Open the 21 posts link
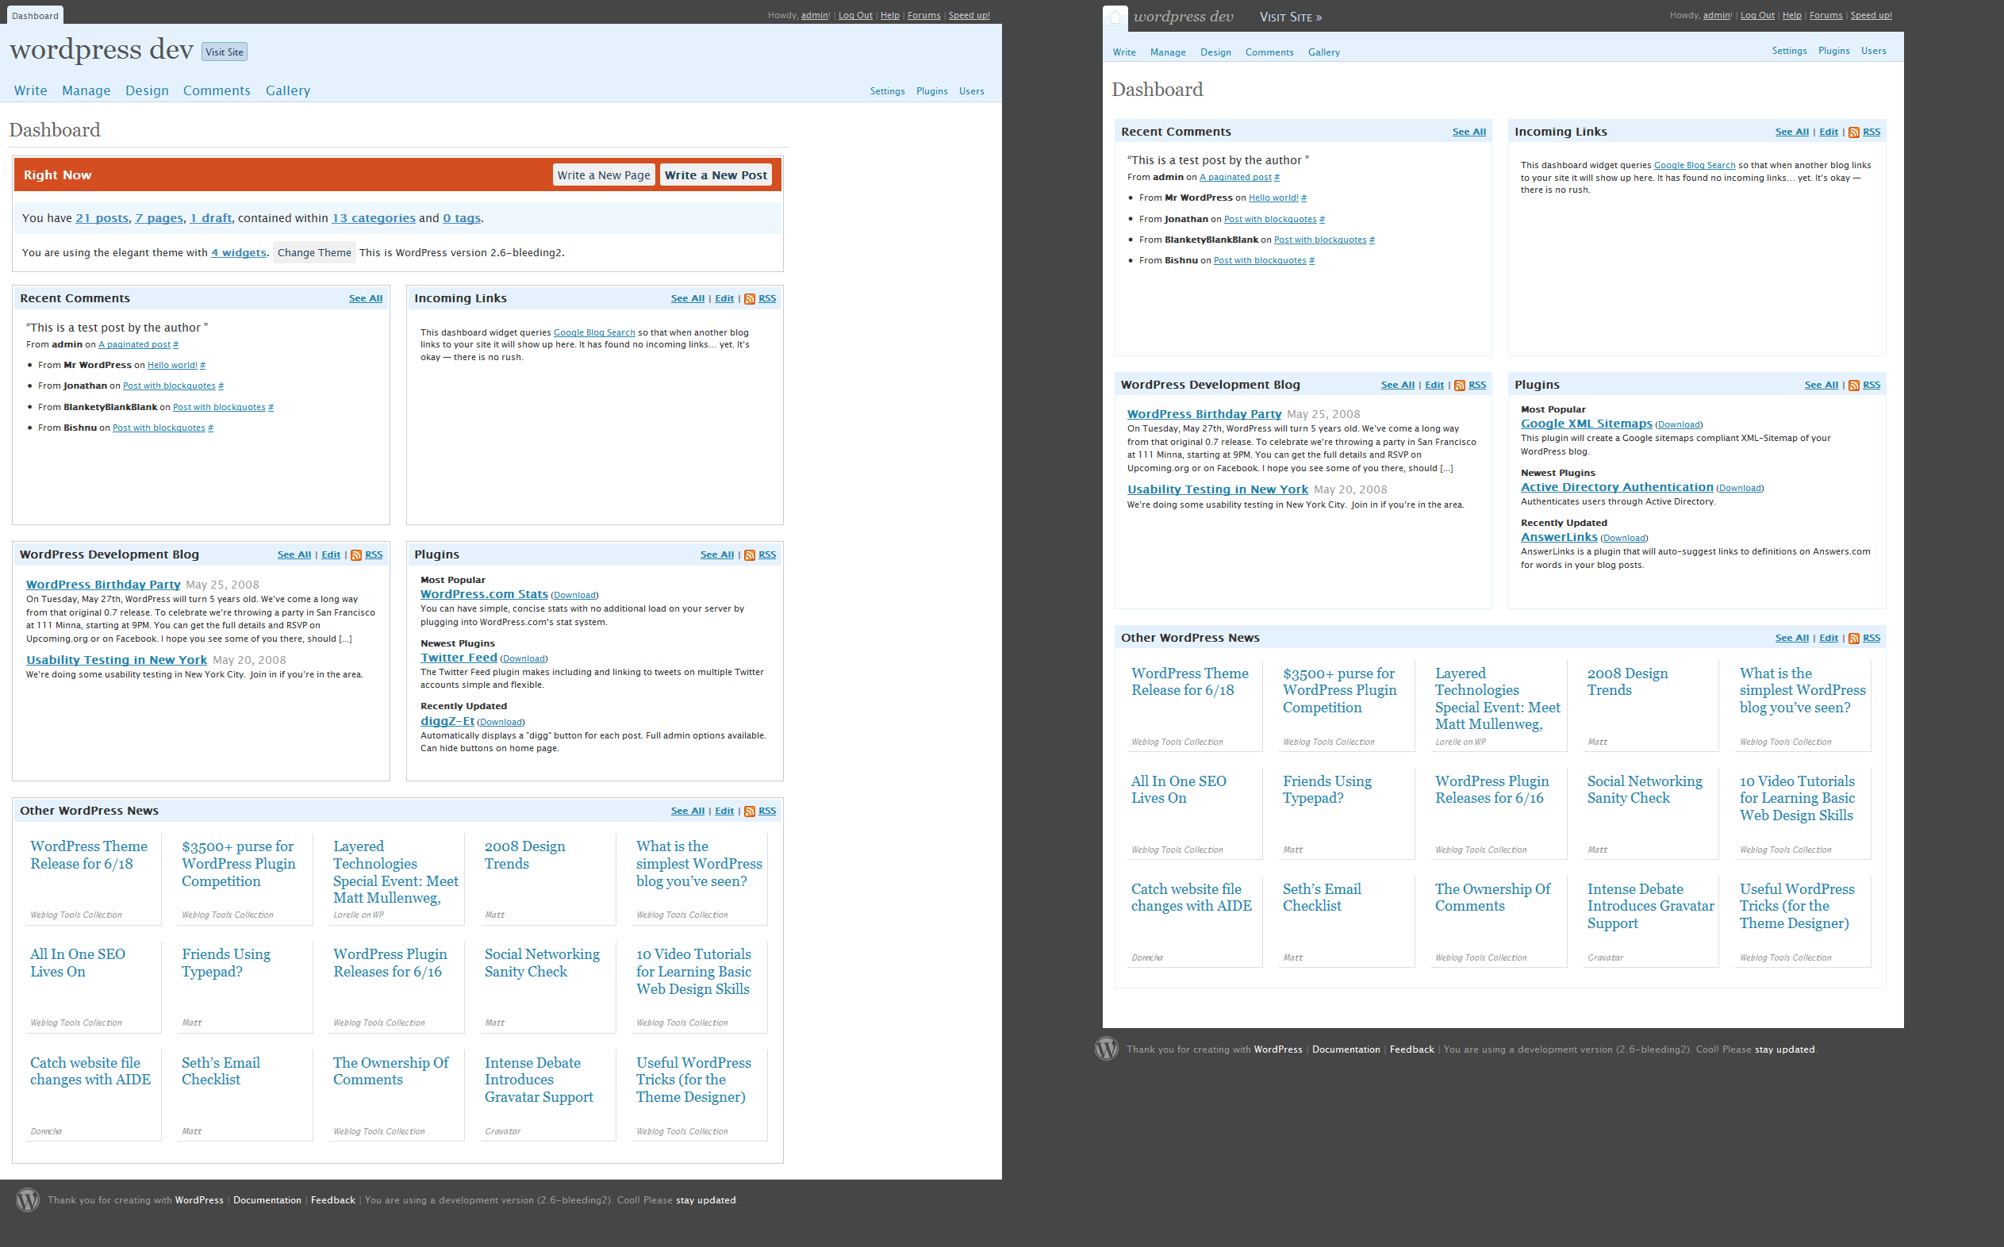 102,219
